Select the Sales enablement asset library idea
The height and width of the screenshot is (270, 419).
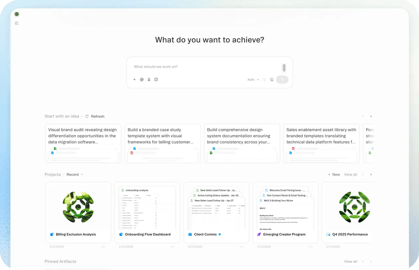pos(321,143)
